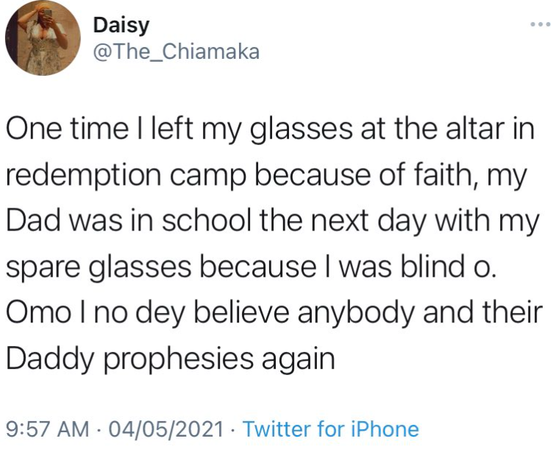This screenshot has width=553, height=455.
Task: Open the @The_Chiamaka handle link
Action: point(176,52)
